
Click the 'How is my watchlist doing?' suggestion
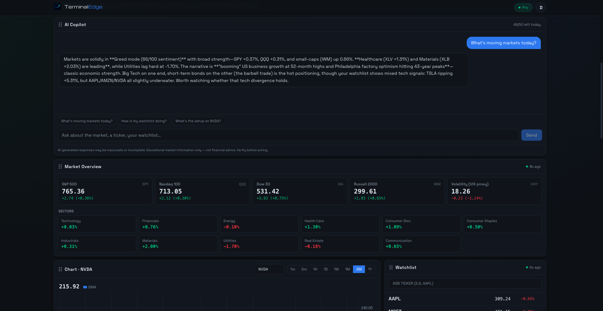click(144, 121)
